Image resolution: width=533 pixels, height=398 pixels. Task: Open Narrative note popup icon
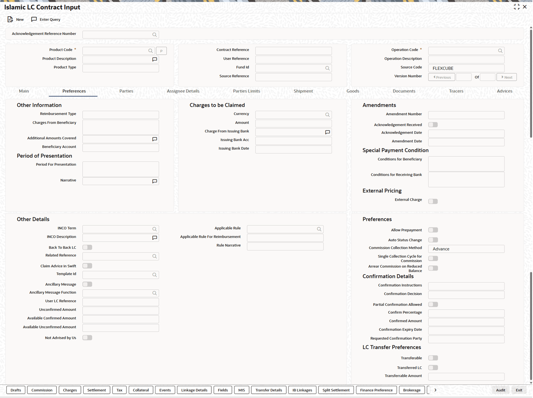coord(154,181)
